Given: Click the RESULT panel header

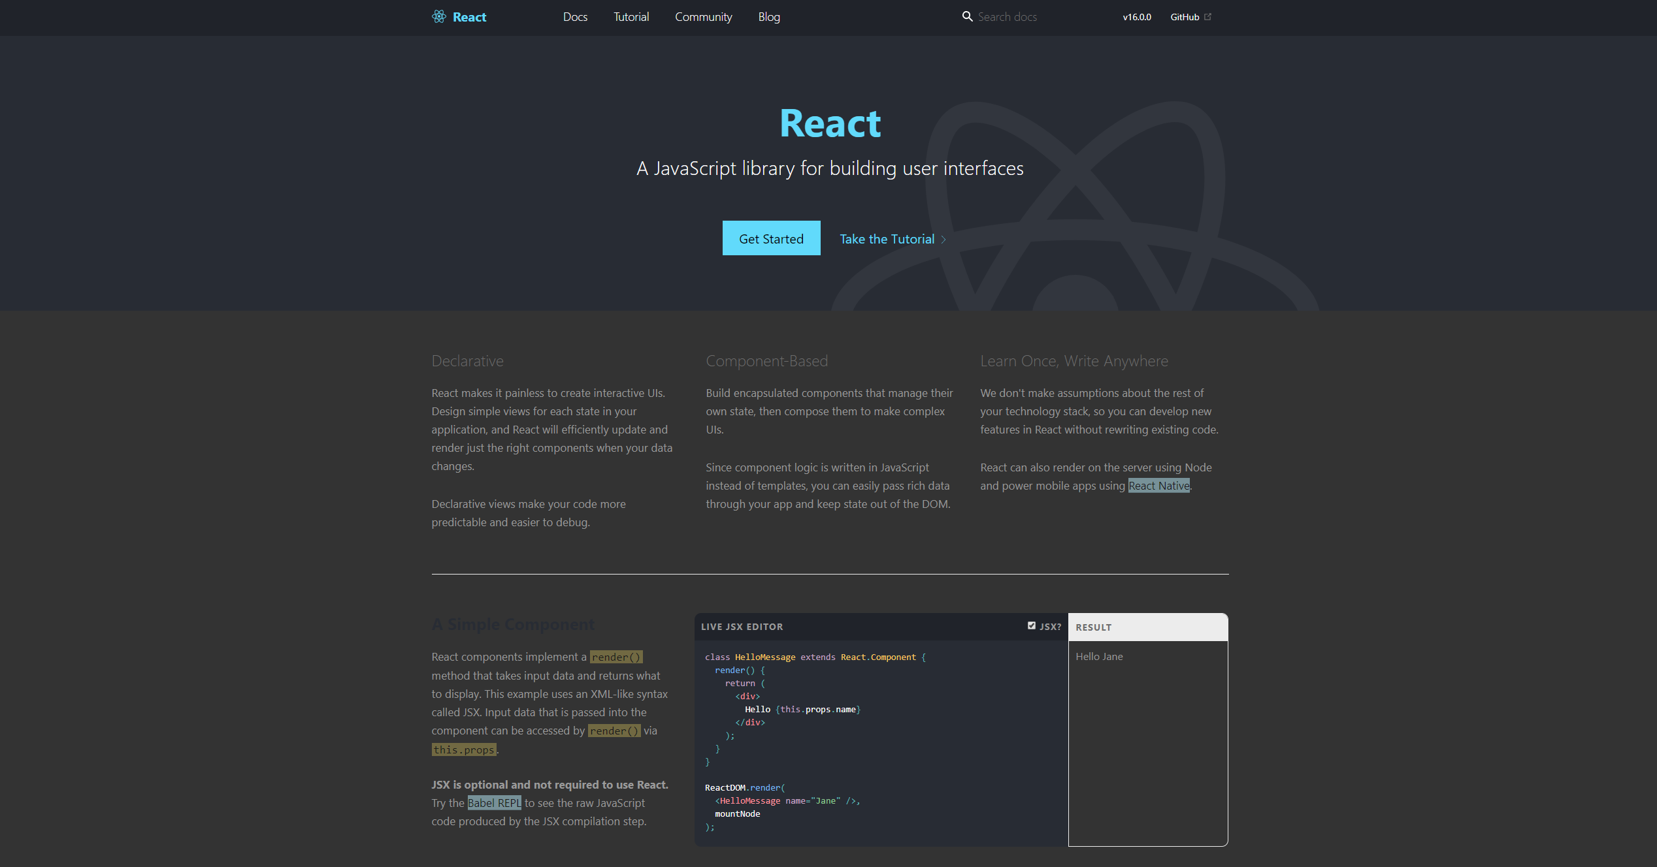Looking at the screenshot, I should tap(1148, 627).
